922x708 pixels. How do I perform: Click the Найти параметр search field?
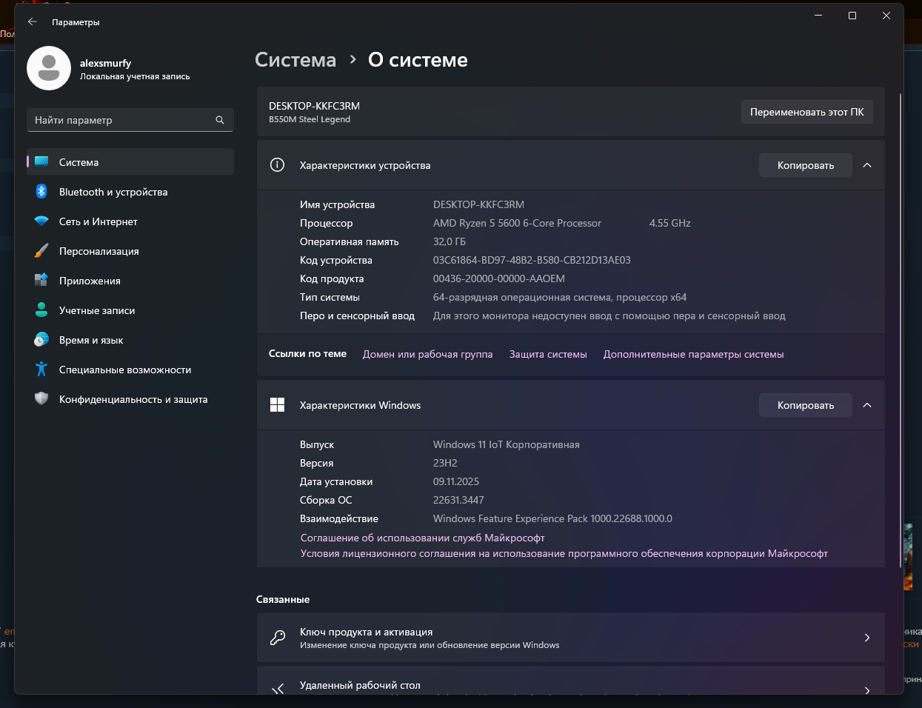tap(122, 120)
